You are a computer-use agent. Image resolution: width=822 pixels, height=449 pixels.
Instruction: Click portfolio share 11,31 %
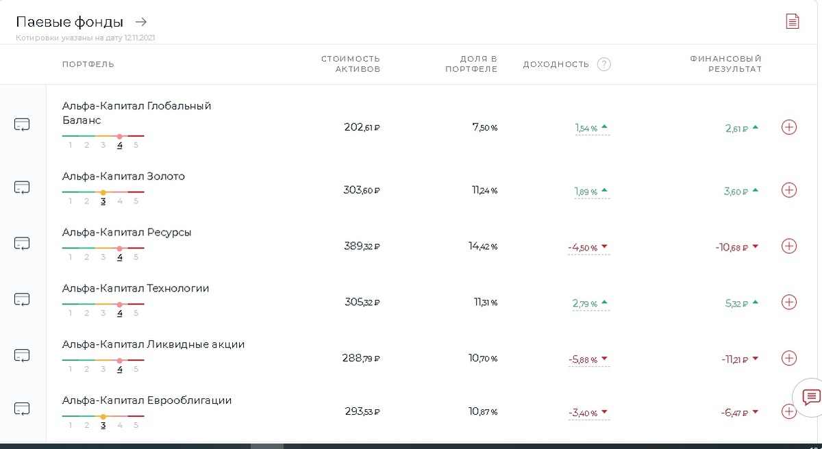coord(484,303)
